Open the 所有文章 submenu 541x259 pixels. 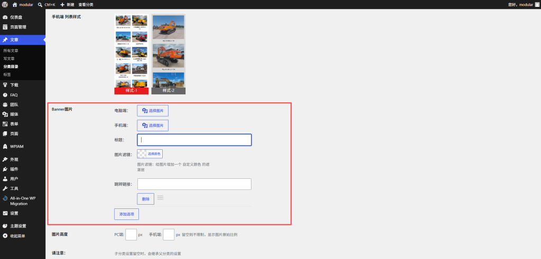[x=11, y=51]
